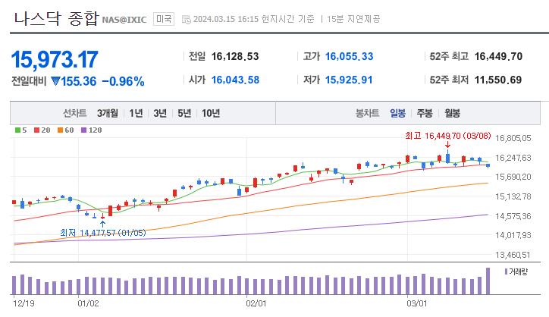Click the 03/01 date axis label
Image resolution: width=549 pixels, height=317 pixels.
(416, 303)
